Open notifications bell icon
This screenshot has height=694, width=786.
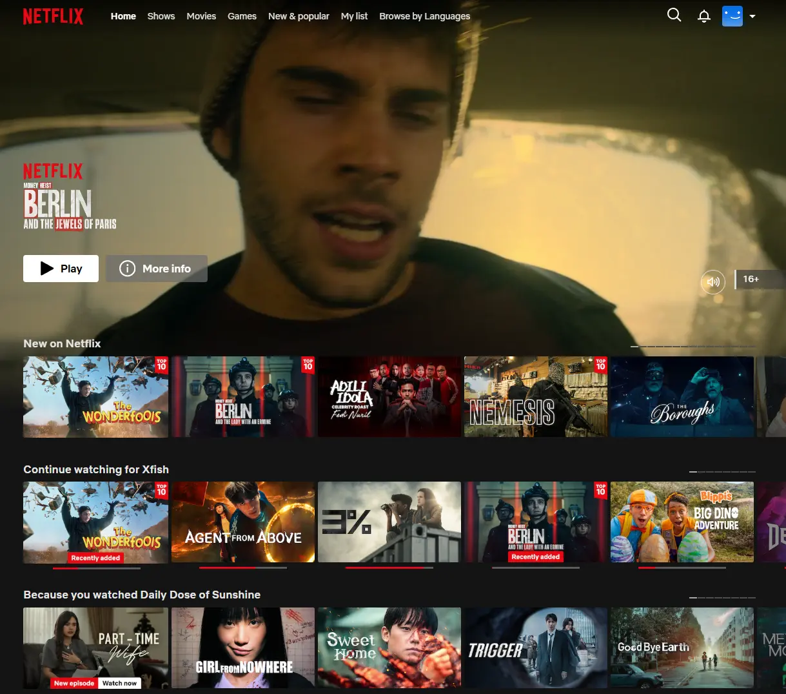[704, 16]
